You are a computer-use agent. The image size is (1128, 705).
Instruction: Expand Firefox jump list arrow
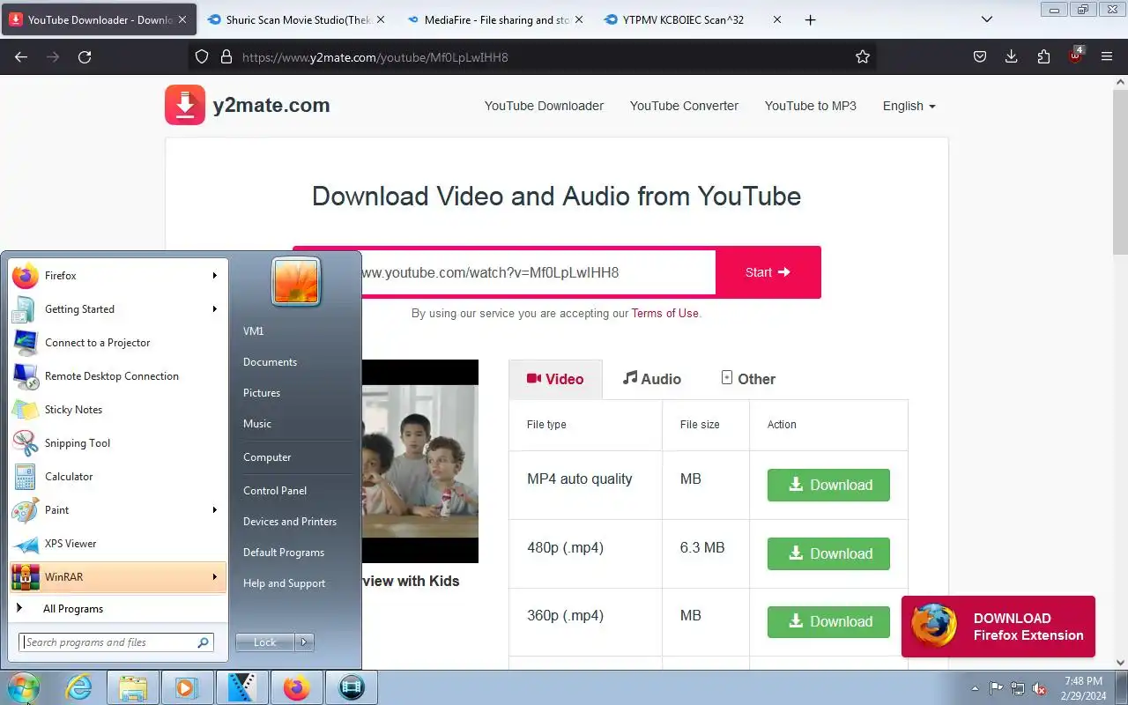point(214,276)
